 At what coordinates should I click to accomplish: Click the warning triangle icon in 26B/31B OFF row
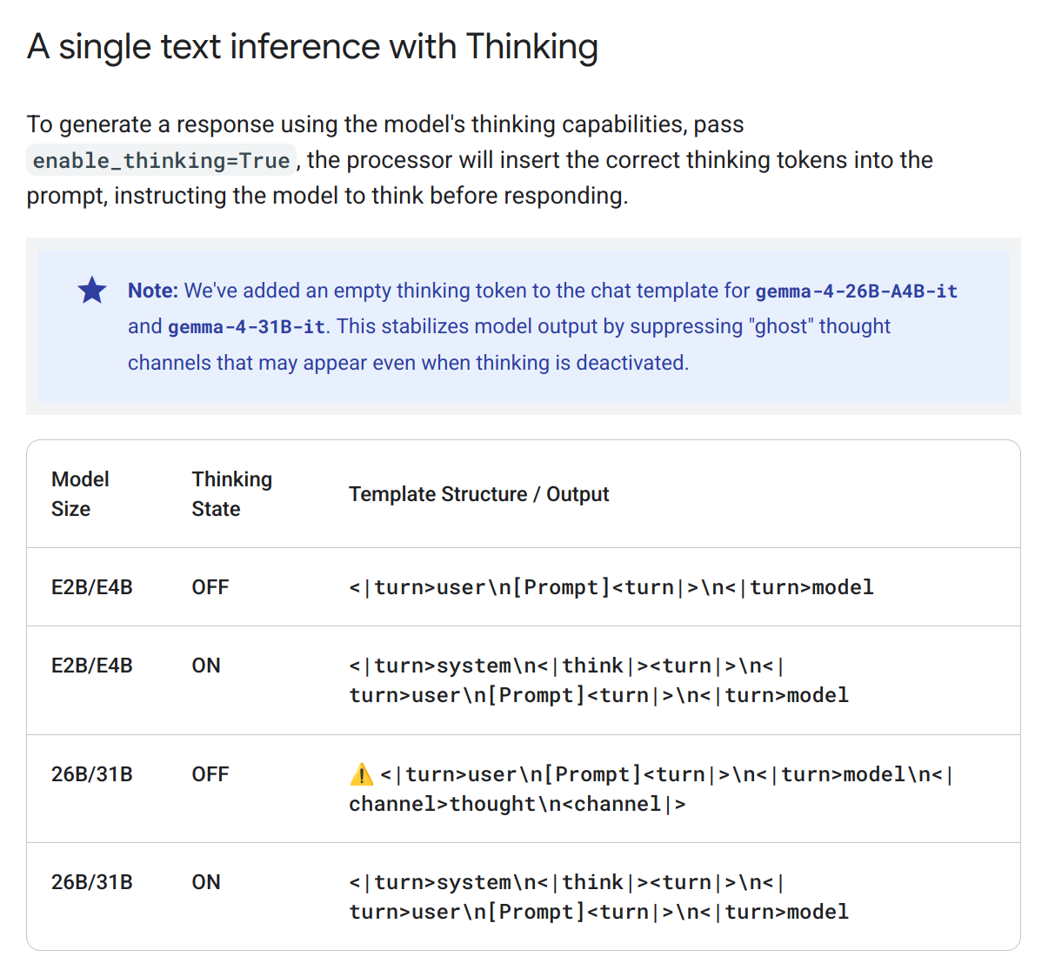tap(361, 774)
